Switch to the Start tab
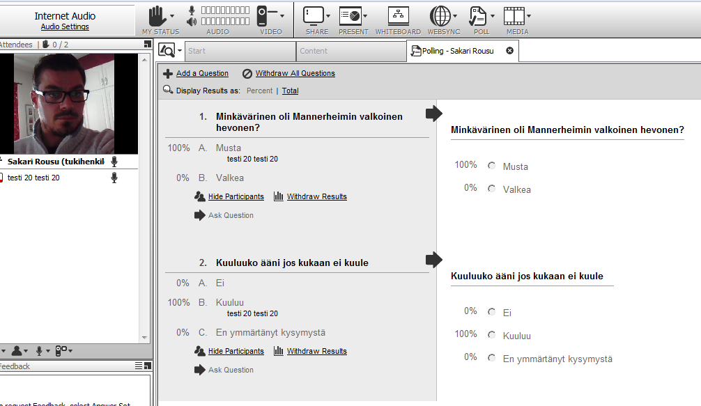This screenshot has height=406, width=701. pyautogui.click(x=240, y=51)
